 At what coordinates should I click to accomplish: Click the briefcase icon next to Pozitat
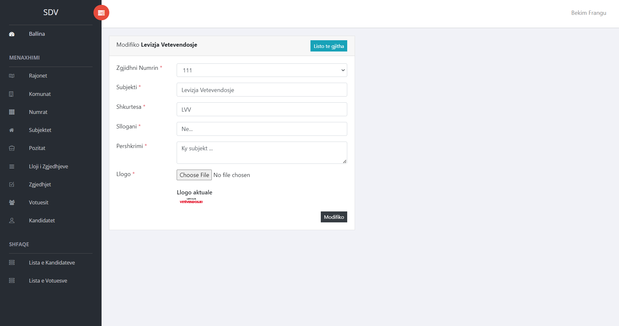coord(12,148)
